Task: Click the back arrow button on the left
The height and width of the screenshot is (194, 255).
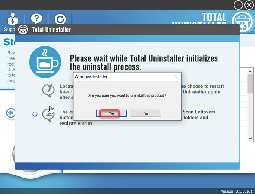Action: pos(10,113)
